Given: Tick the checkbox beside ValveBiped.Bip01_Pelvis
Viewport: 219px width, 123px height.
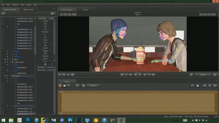Looking at the screenshot, I should 2,87.
